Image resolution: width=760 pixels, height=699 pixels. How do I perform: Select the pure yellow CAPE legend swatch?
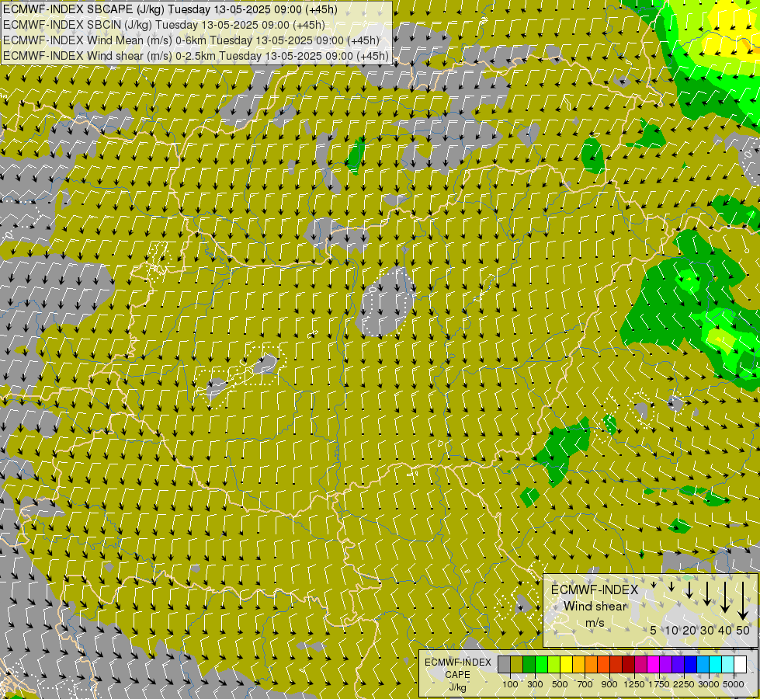click(566, 665)
